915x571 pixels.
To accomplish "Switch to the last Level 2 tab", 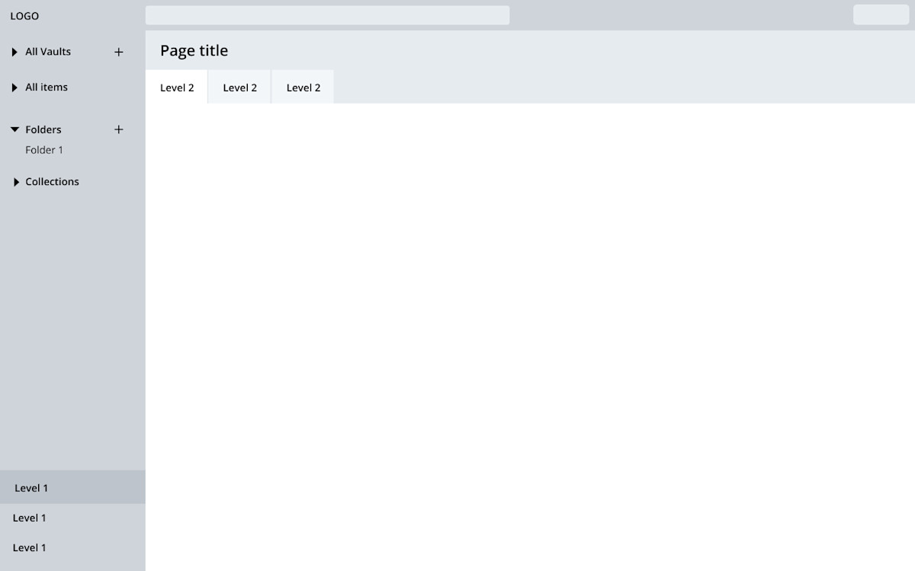I will (x=303, y=88).
